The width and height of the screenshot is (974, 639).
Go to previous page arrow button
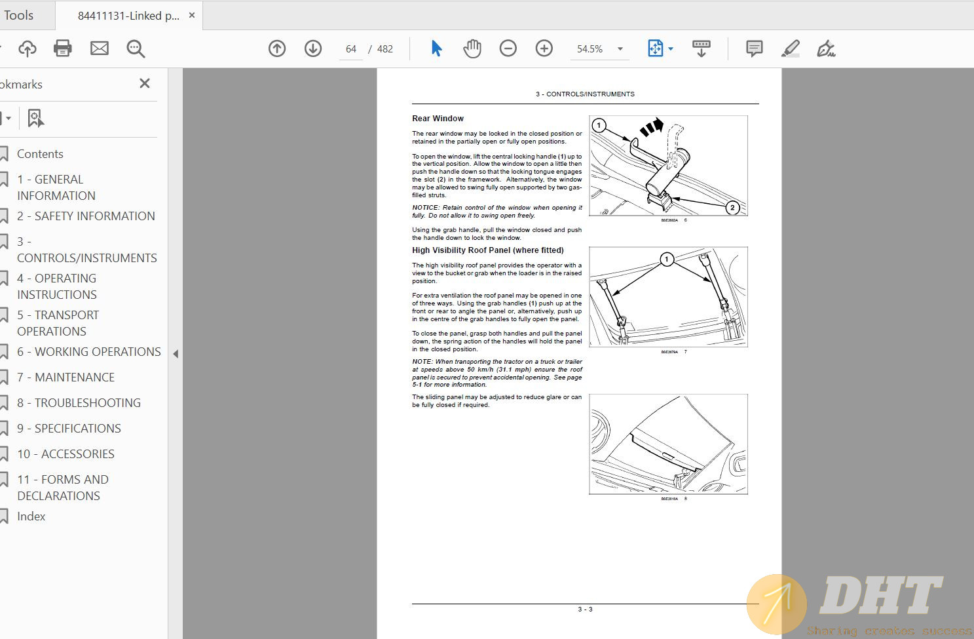point(277,48)
